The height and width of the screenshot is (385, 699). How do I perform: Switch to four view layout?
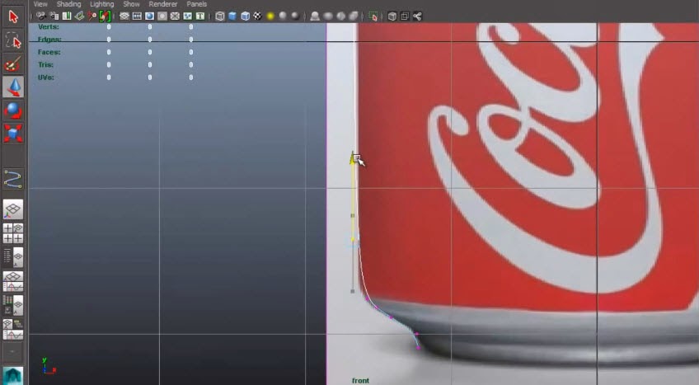13,233
